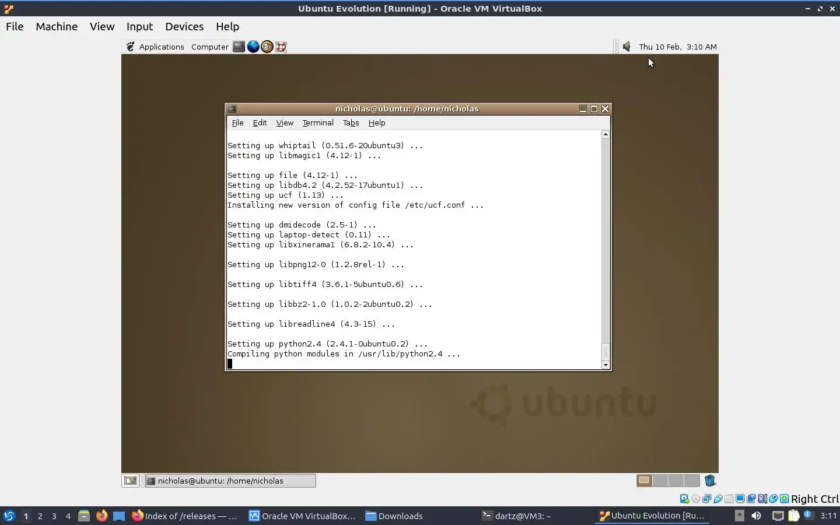Click terminal scrollbar down arrow
840x525 pixels.
tap(605, 365)
